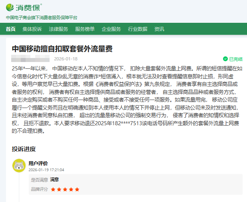Click the complaint title 中国移动擅自扣取套餐外流量费

(62, 49)
